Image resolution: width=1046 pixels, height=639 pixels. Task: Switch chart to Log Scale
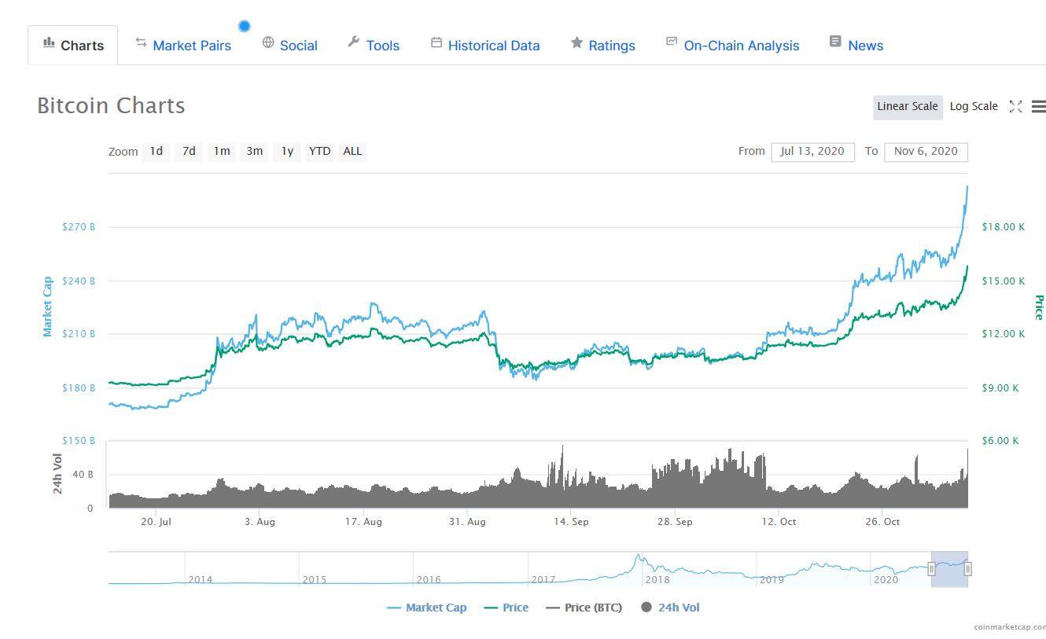point(974,106)
